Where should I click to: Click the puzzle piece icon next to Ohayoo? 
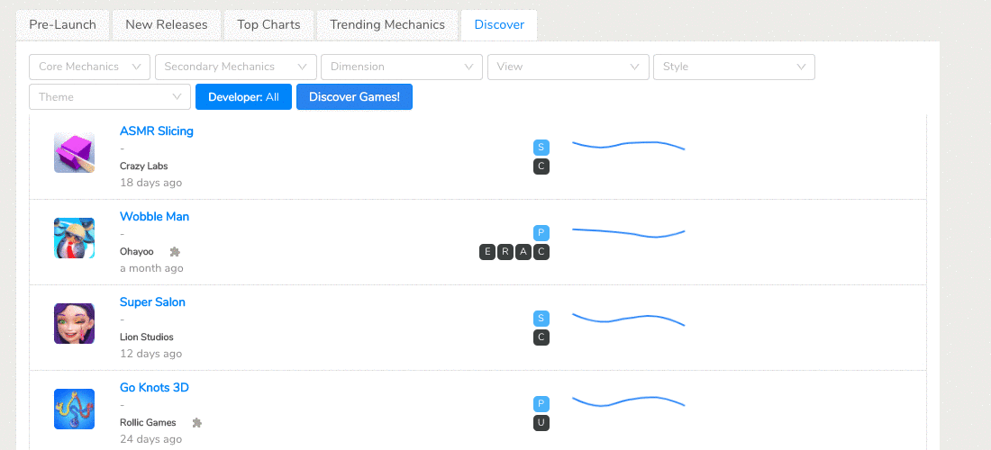click(x=175, y=252)
